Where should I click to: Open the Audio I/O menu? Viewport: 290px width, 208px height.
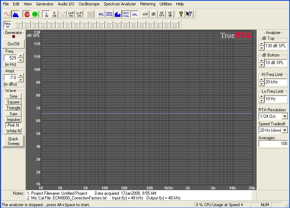(66, 4)
